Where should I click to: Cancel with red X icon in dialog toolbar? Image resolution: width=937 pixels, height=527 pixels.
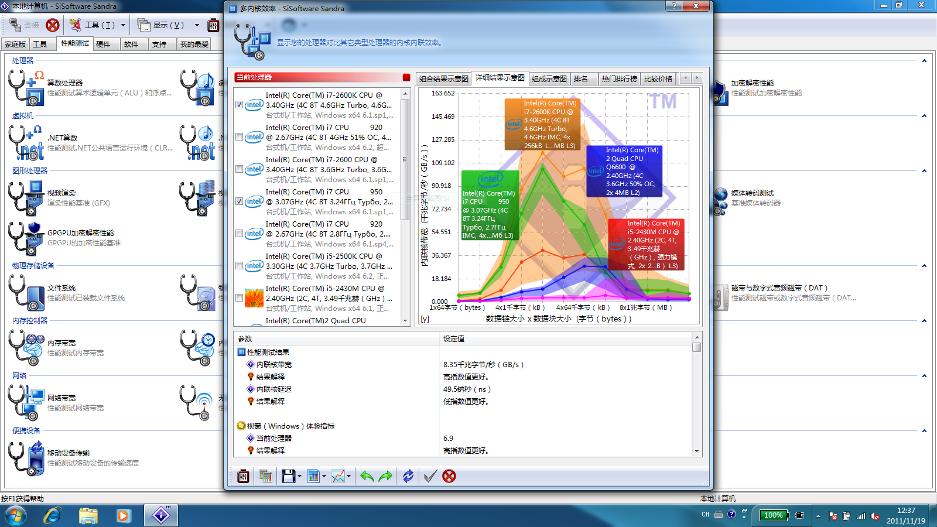449,476
